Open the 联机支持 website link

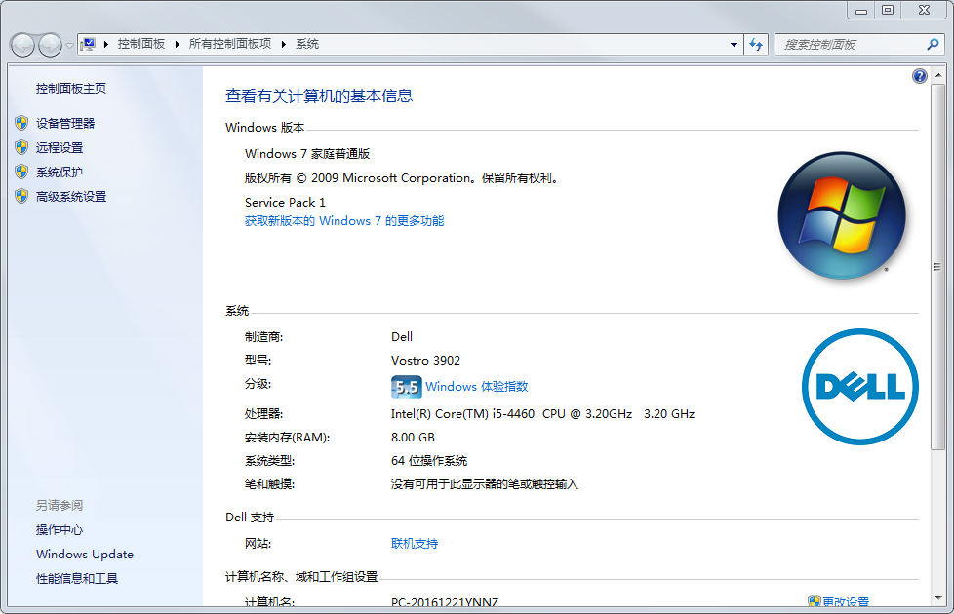click(415, 544)
